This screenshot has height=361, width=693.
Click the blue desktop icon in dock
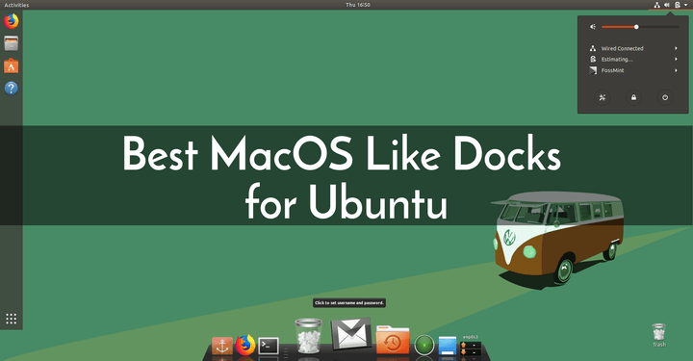[448, 346]
